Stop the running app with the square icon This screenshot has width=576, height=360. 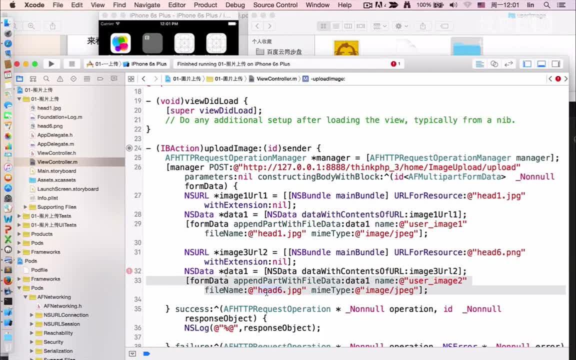coord(71,64)
